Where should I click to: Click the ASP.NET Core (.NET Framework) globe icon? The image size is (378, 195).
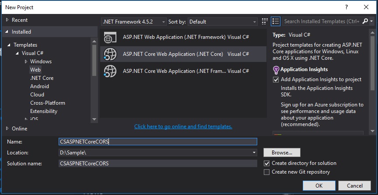[x=110, y=70]
